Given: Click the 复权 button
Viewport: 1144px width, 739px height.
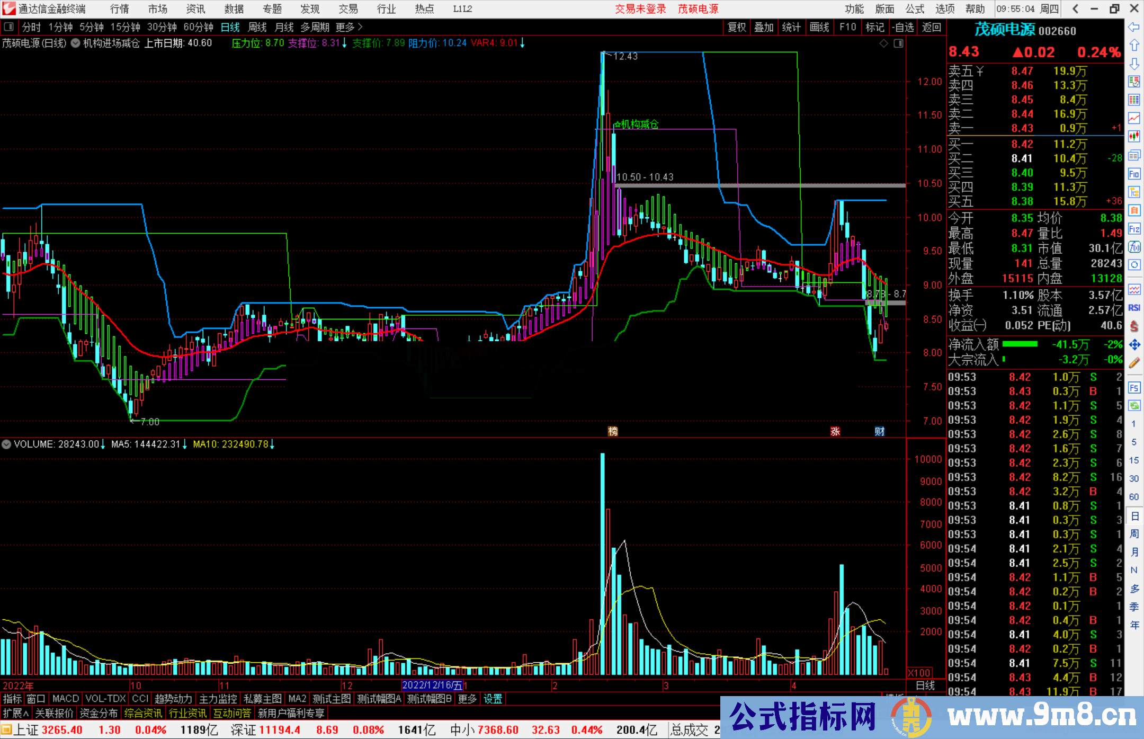Looking at the screenshot, I should tap(737, 27).
